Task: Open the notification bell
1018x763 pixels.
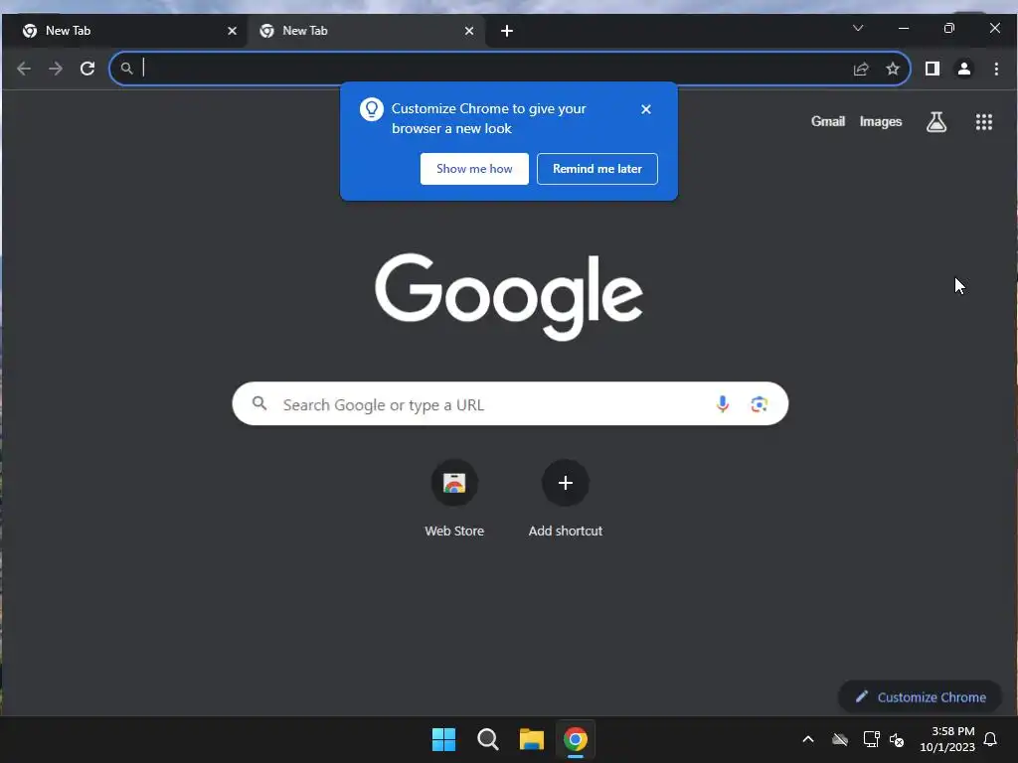Action: tap(990, 739)
